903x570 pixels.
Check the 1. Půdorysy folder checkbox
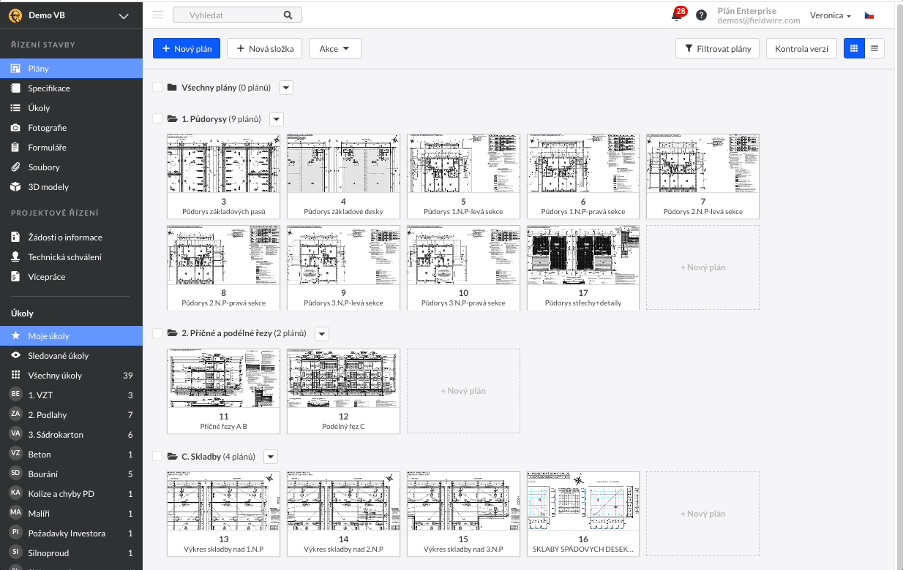pyautogui.click(x=157, y=118)
